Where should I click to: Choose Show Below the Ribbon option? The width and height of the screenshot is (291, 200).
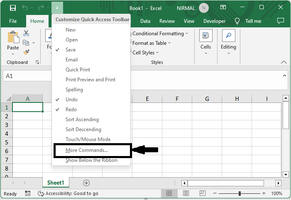tap(91, 160)
